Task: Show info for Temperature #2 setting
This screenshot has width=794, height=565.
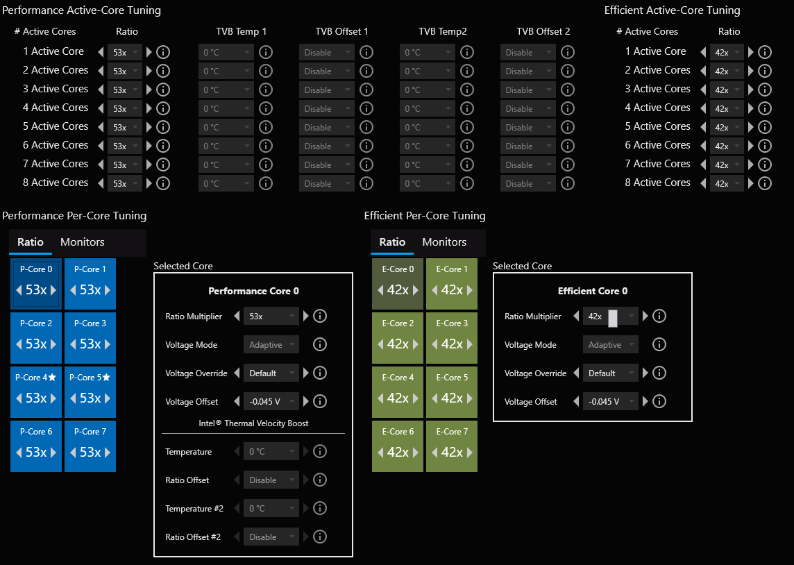Action: click(x=320, y=508)
